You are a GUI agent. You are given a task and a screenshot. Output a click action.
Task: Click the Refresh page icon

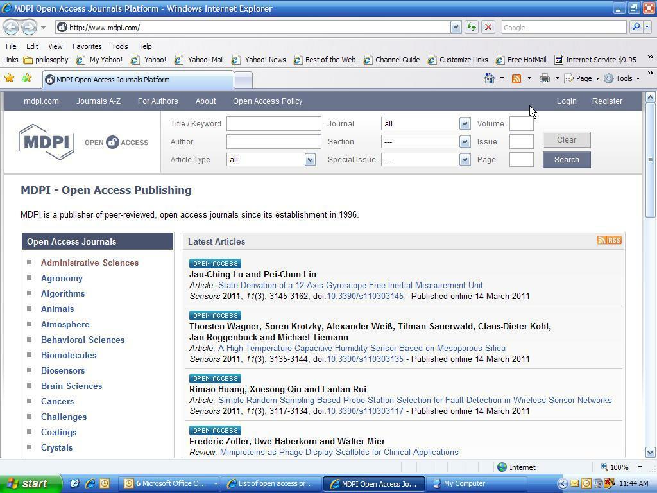(x=472, y=28)
